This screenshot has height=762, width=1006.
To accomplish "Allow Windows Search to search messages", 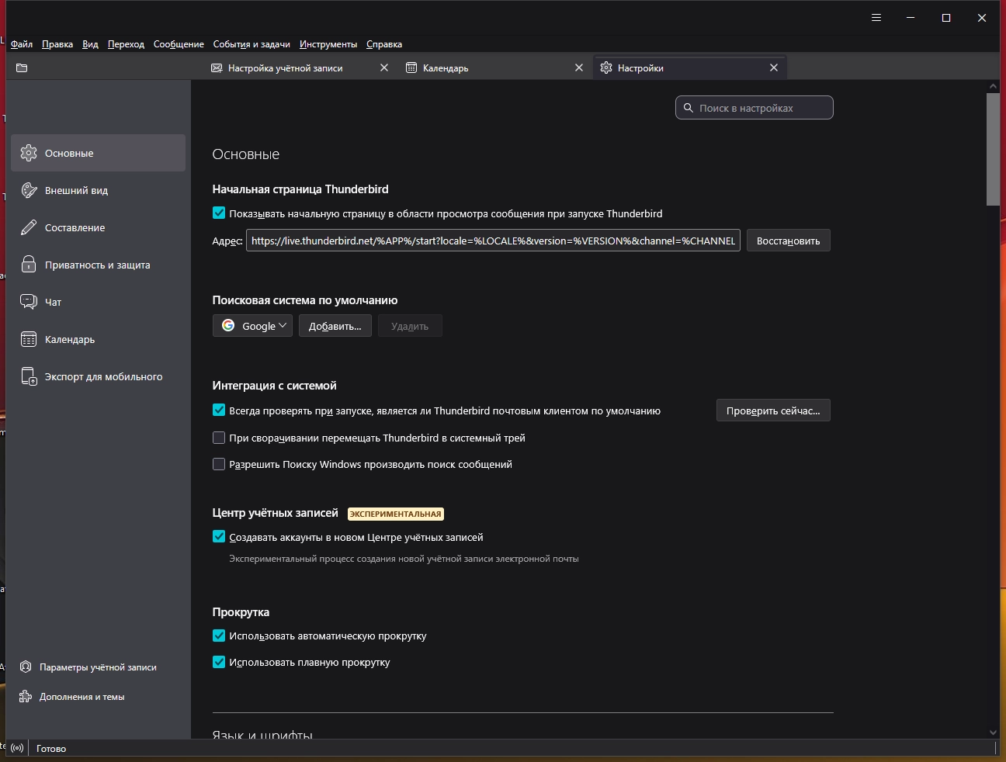I will click(219, 464).
